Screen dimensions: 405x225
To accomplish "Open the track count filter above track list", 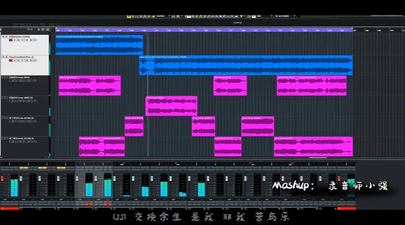I will 30,30.
